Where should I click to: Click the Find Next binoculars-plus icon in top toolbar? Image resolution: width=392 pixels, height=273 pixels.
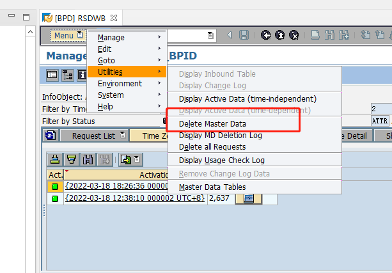tap(344, 35)
